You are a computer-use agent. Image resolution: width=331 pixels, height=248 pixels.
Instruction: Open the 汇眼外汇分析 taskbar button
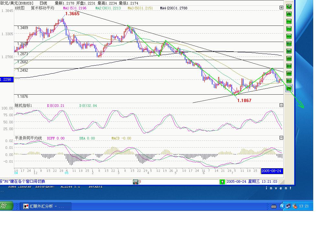[x=44, y=206]
